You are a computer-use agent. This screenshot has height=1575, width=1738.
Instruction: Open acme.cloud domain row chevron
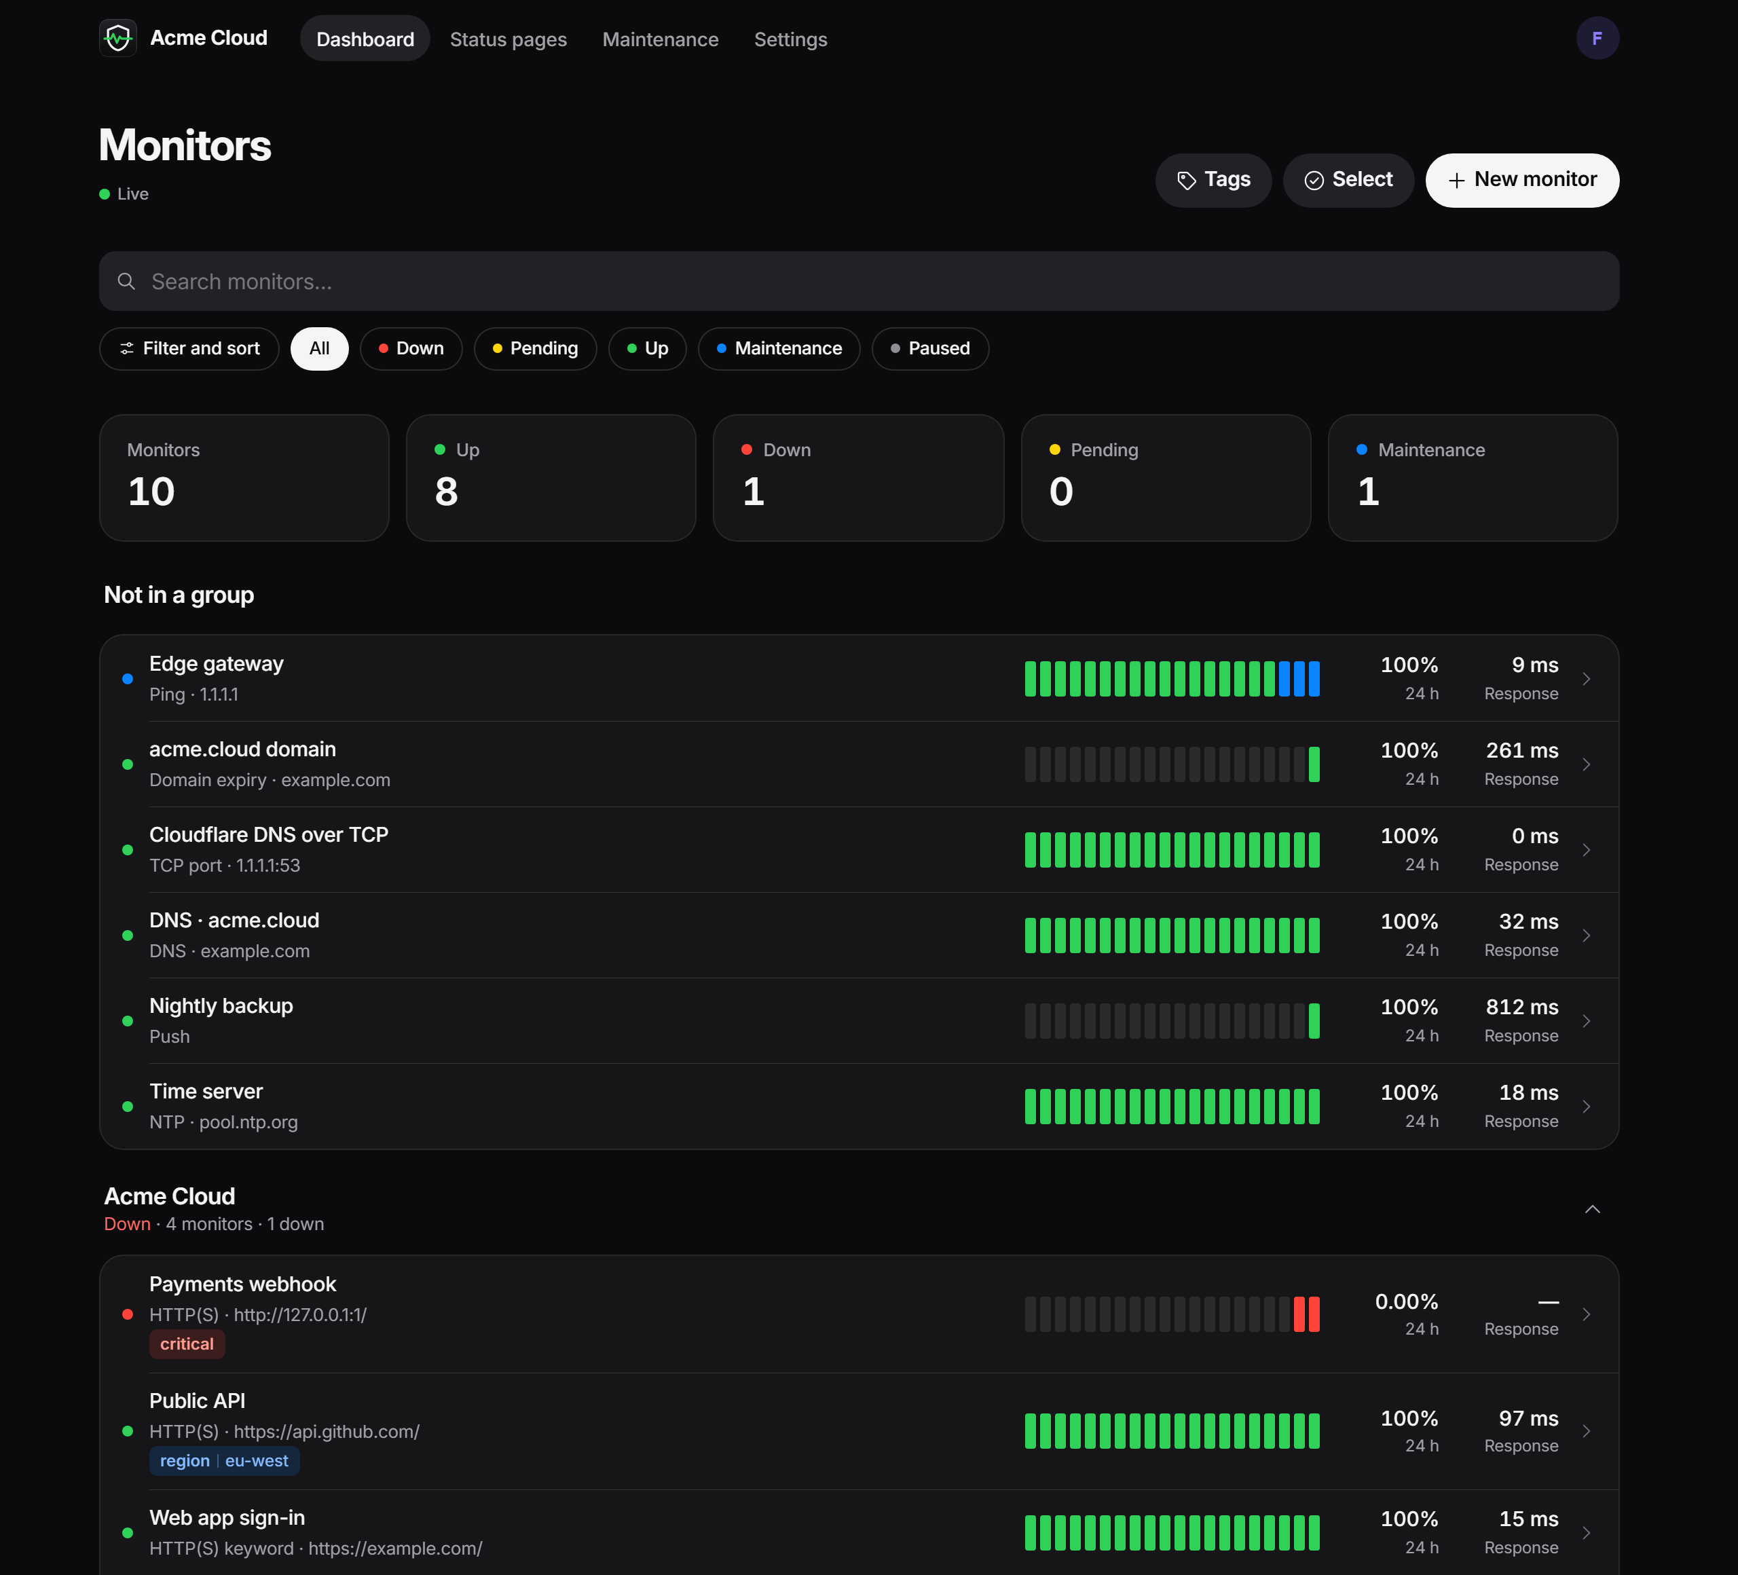[x=1585, y=764]
